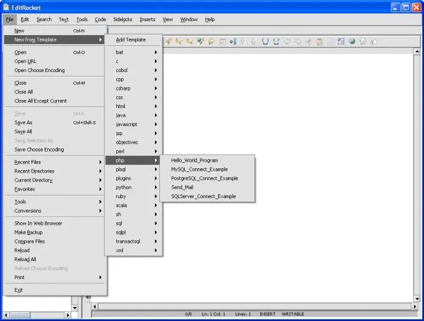Image resolution: width=424 pixels, height=321 pixels.
Task: Click the Ln. 1 Col. 1 status text
Action: (x=213, y=314)
